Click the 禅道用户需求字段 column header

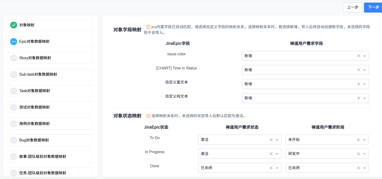tap(306, 44)
